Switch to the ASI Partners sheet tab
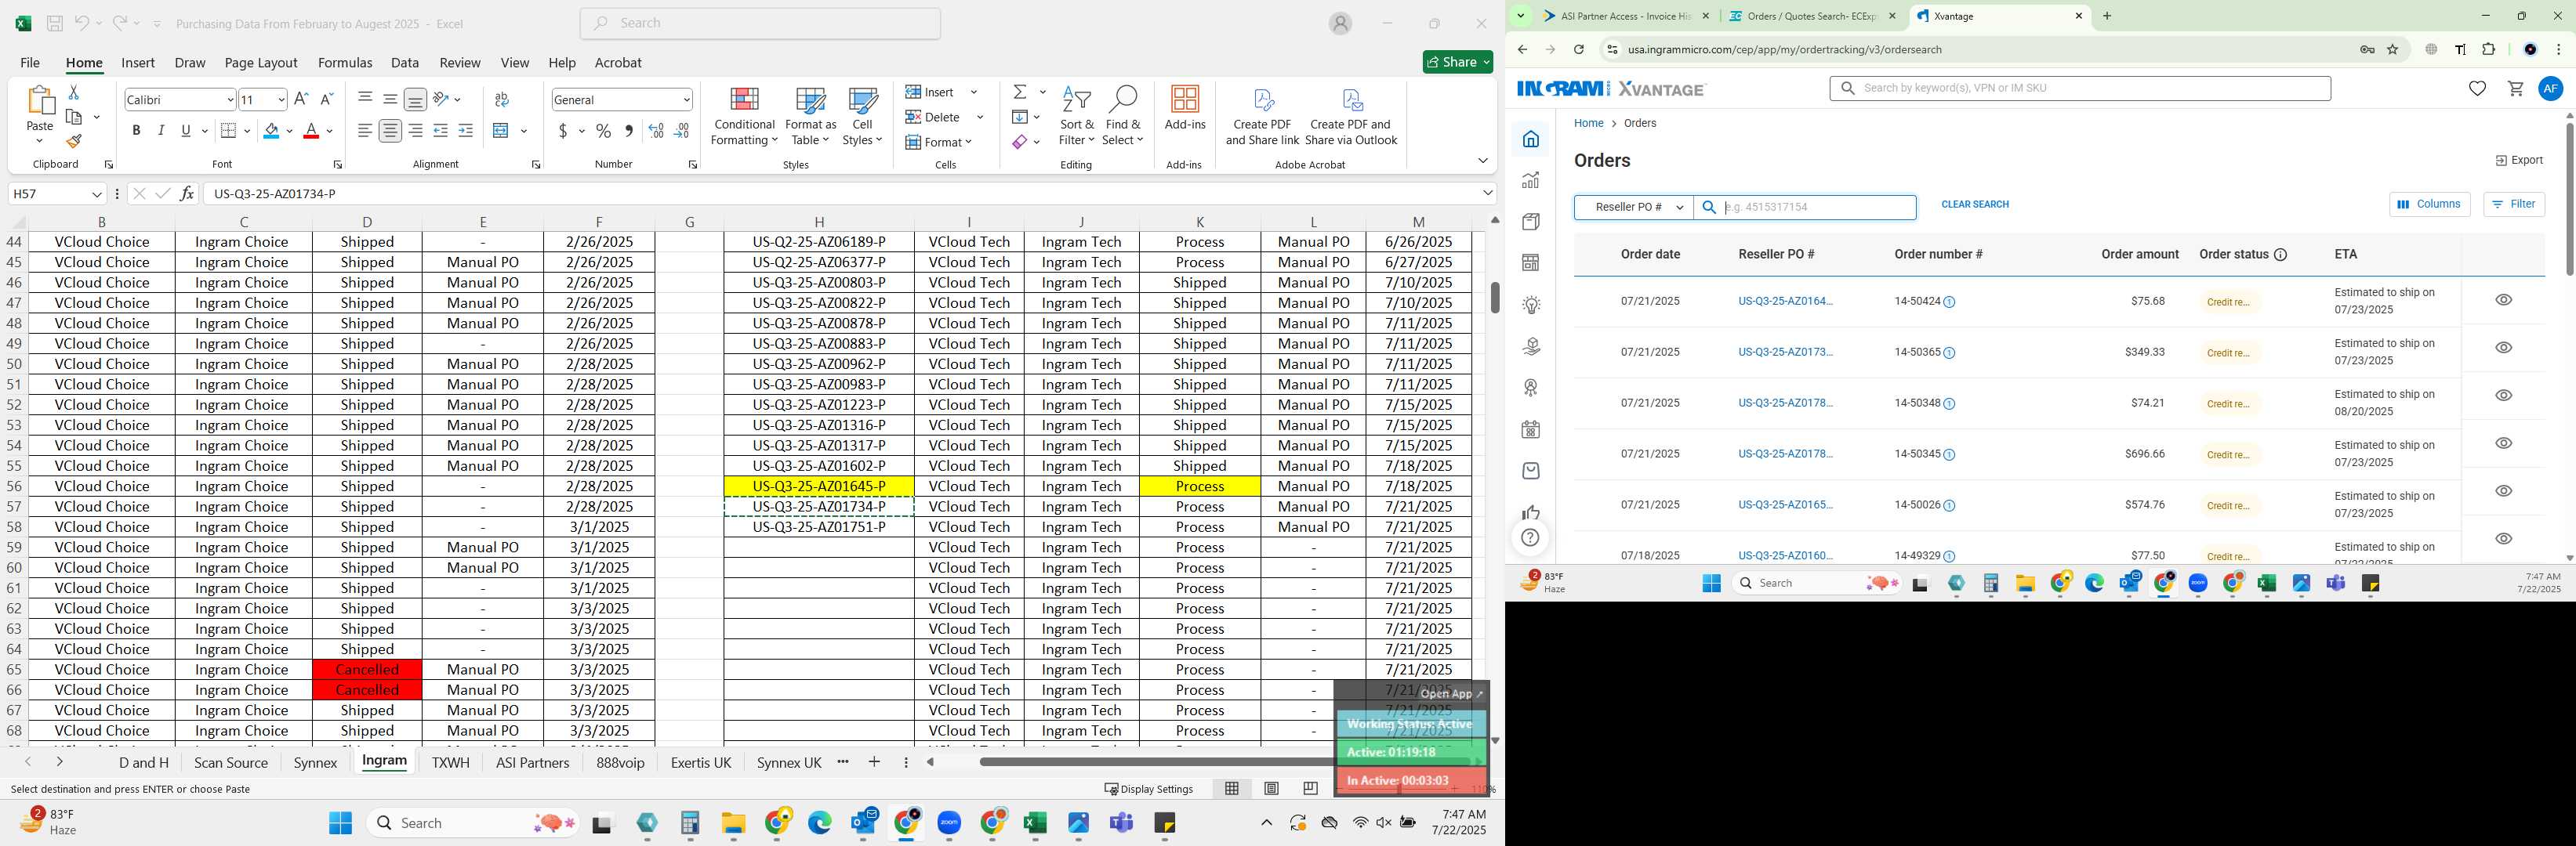This screenshot has height=846, width=2576. pos(532,762)
